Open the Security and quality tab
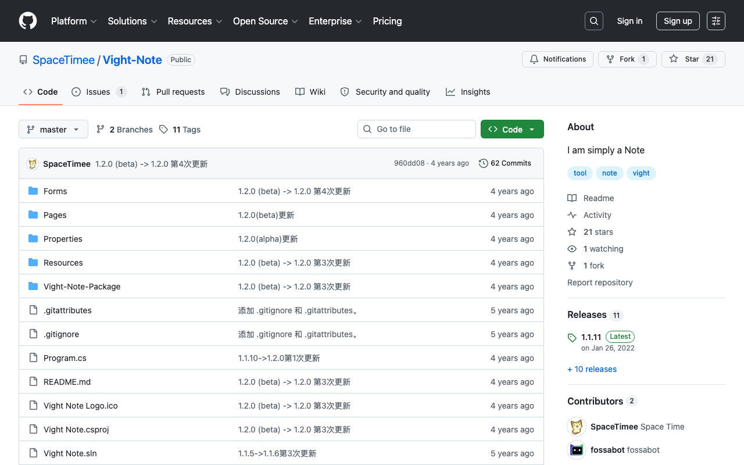The image size is (744, 465). point(385,92)
